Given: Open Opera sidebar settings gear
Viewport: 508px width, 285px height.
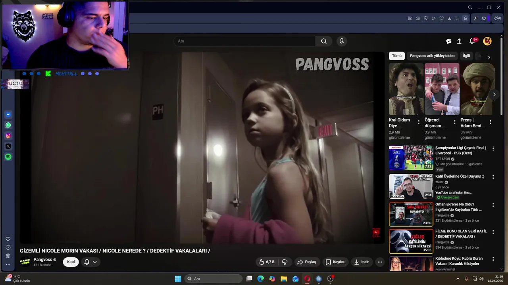Looking at the screenshot, I should (x=8, y=256).
